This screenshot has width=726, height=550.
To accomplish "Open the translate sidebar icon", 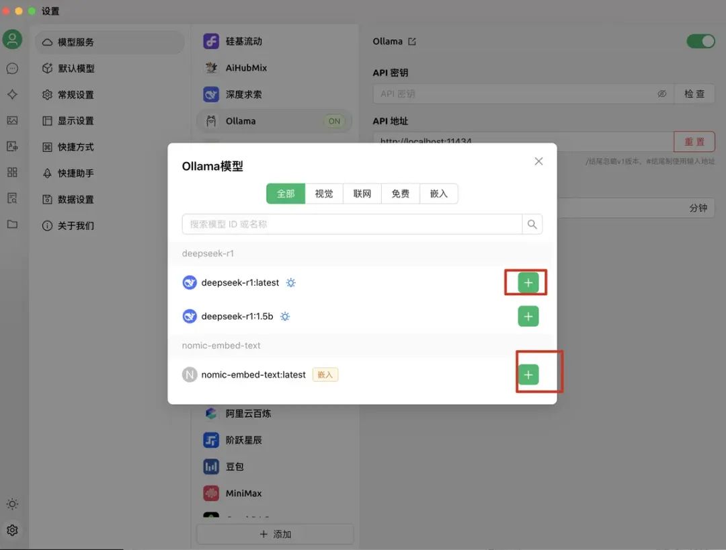I will point(13,147).
